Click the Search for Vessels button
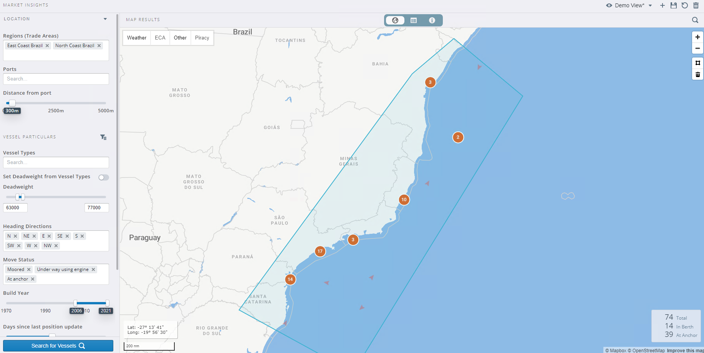 tap(58, 346)
